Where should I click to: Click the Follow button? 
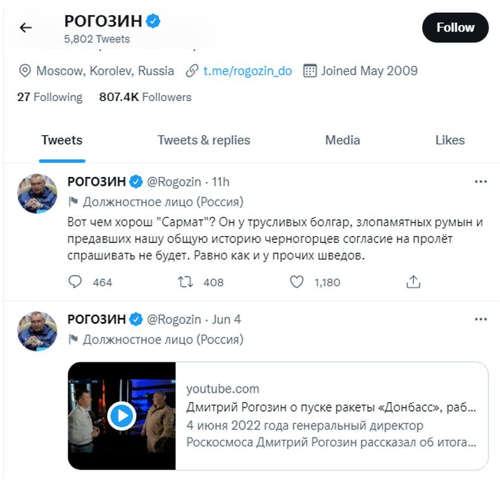pos(455,28)
